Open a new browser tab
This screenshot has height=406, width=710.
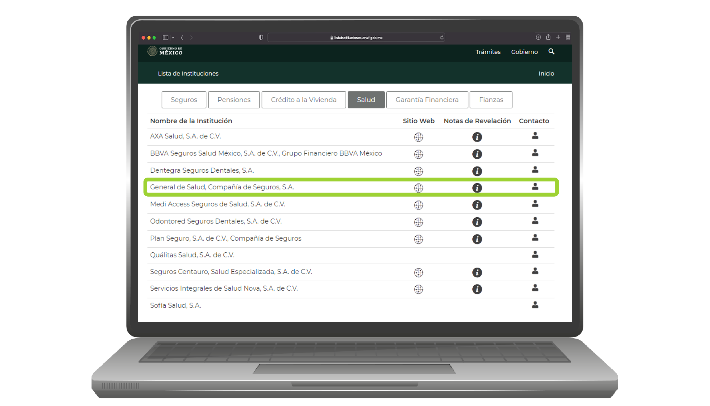click(x=558, y=37)
